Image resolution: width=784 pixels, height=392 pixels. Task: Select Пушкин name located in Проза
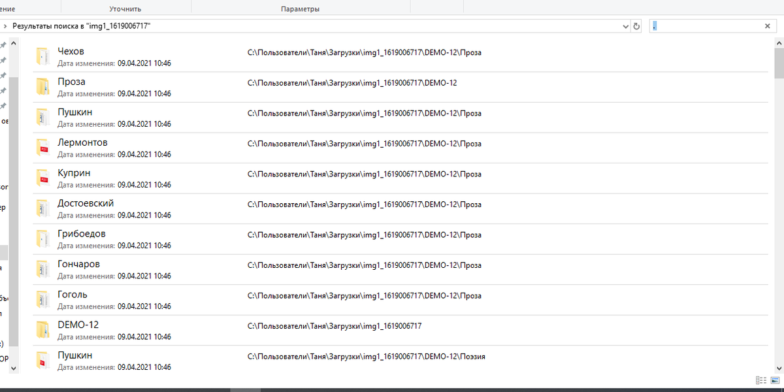[74, 112]
